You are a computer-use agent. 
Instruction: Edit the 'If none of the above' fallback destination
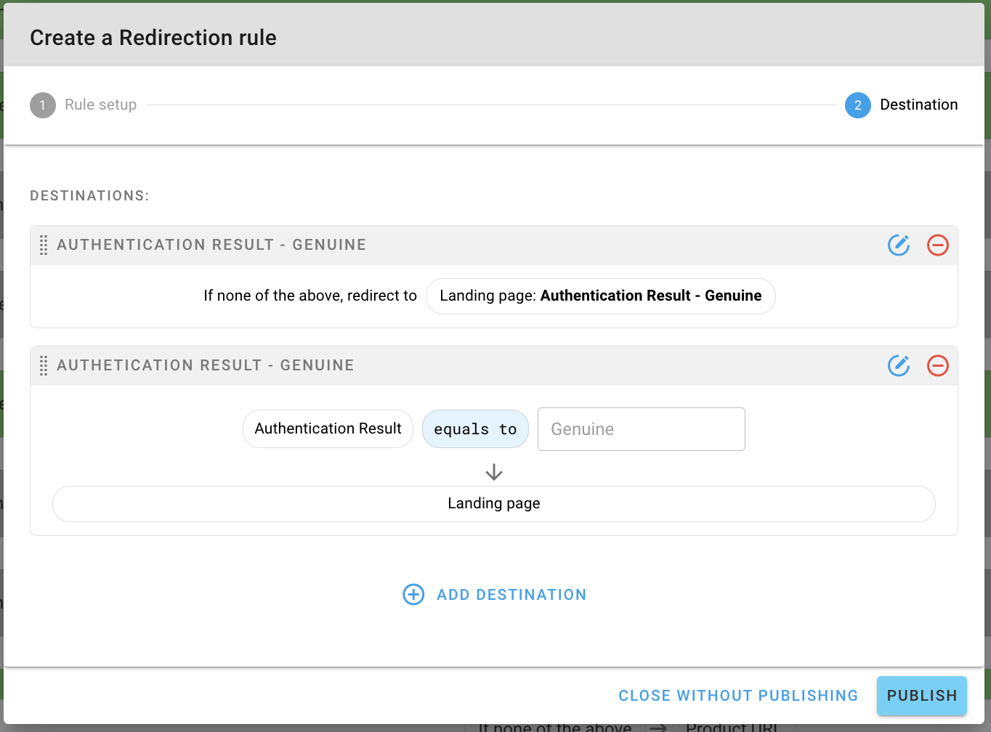pos(899,245)
